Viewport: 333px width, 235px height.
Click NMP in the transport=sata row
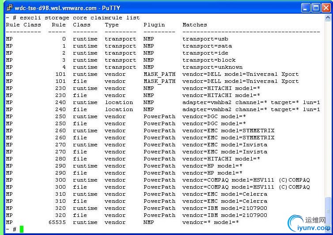point(149,46)
